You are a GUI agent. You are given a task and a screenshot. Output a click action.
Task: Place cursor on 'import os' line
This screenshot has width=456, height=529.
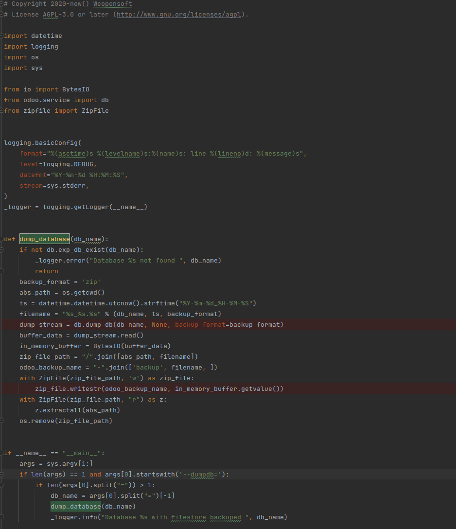21,57
